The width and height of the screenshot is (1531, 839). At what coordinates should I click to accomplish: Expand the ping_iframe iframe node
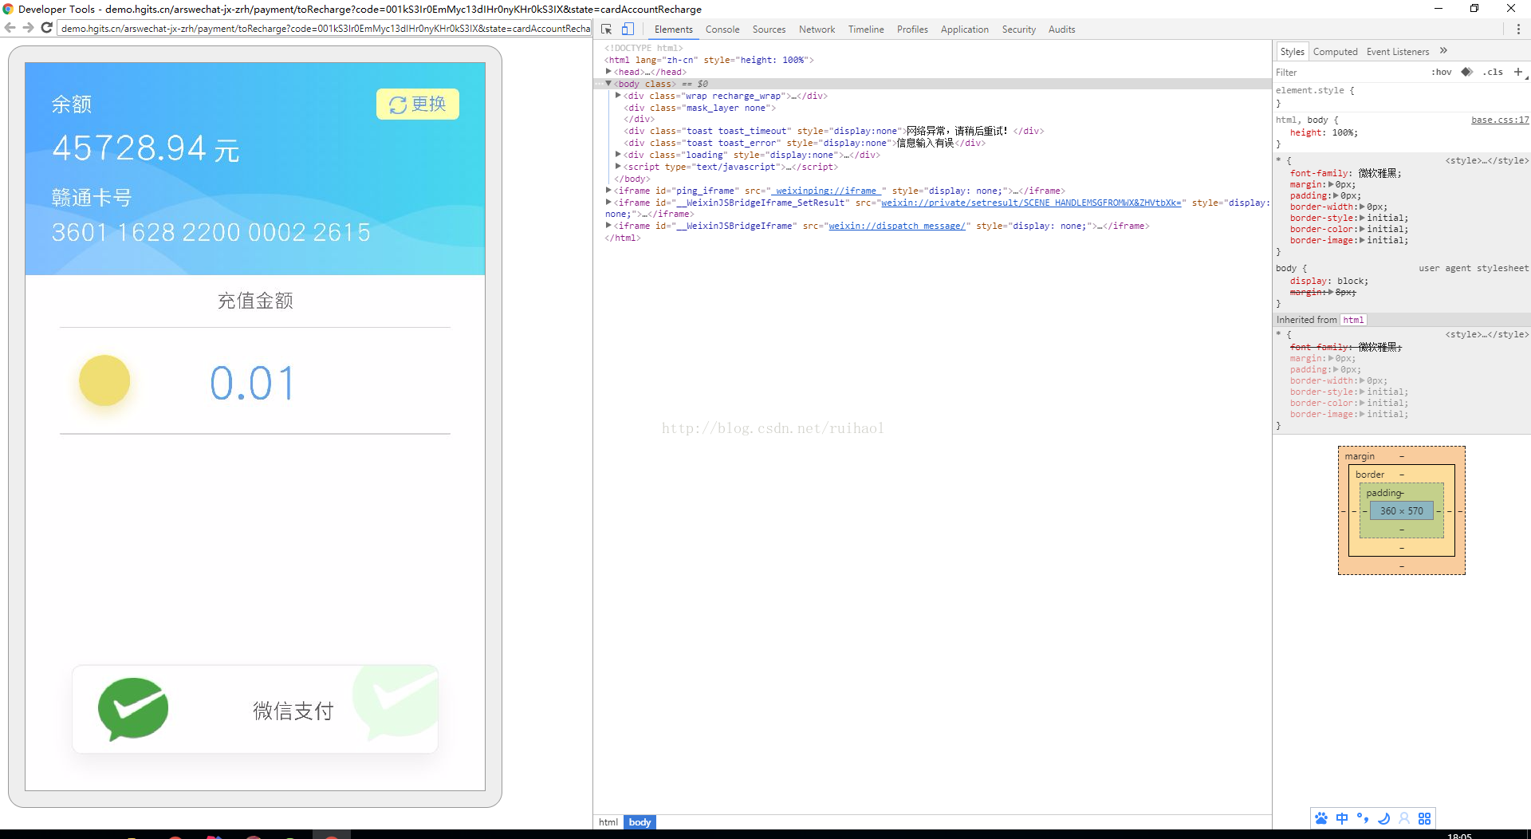click(x=608, y=191)
